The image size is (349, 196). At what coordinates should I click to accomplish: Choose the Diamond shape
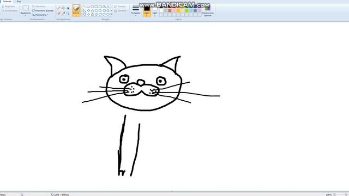[88, 11]
